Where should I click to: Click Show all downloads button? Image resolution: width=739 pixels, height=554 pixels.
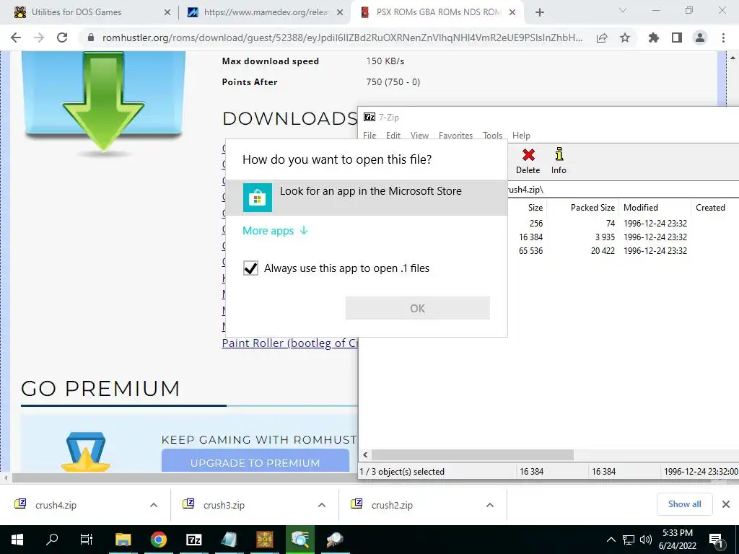pyautogui.click(x=684, y=504)
